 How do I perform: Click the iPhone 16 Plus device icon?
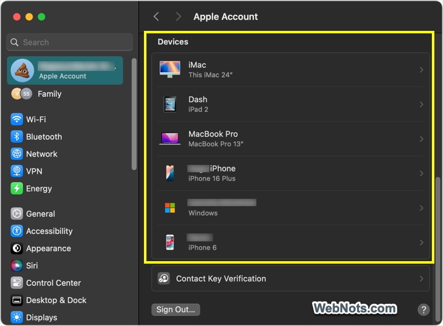(x=170, y=173)
